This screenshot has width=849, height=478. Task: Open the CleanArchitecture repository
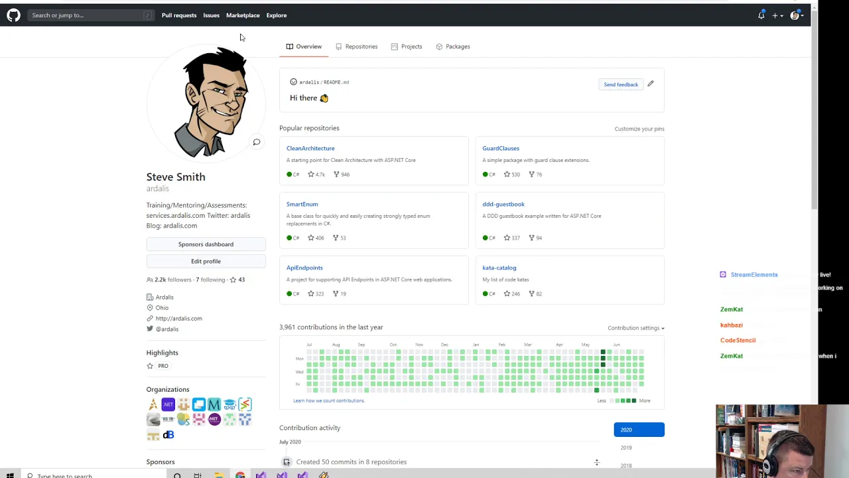(310, 149)
